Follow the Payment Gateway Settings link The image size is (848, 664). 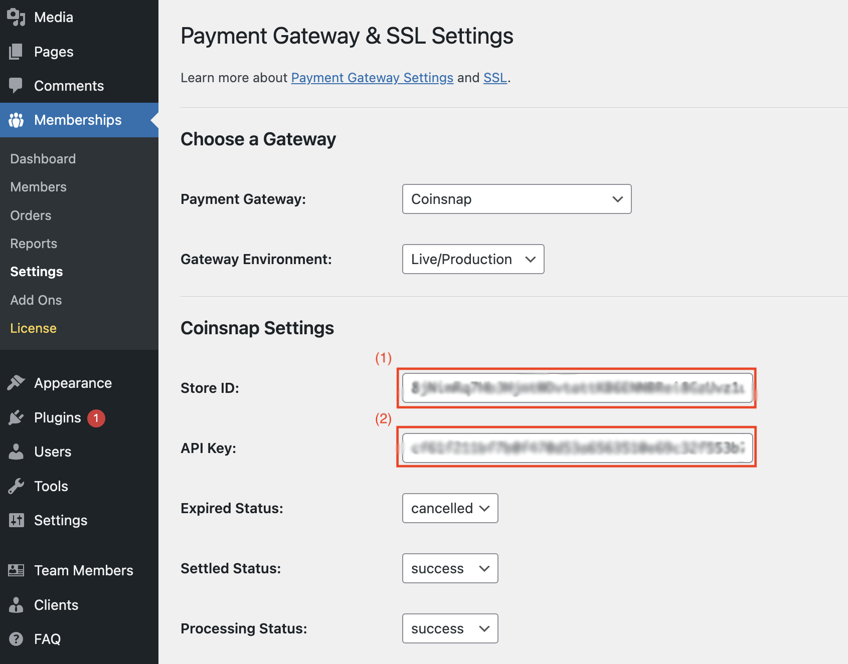[x=372, y=78]
